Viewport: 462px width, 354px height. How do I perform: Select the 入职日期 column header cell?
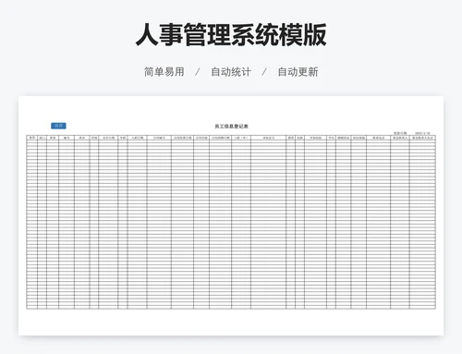pyautogui.click(x=137, y=138)
